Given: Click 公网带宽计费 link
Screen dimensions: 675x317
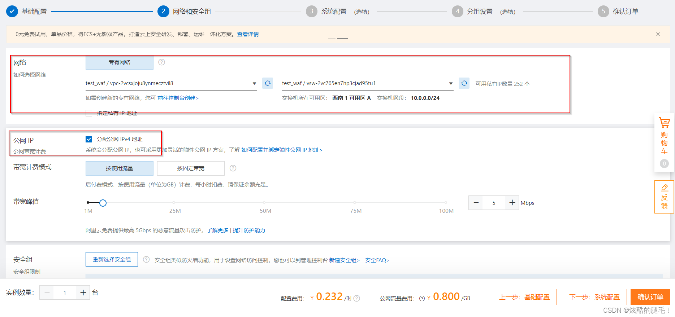Looking at the screenshot, I should (30, 151).
